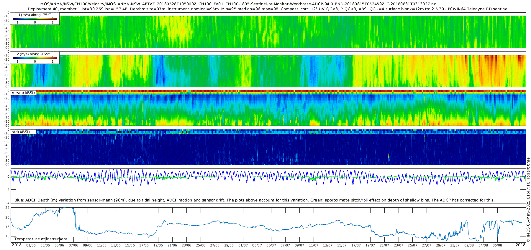Click the 'V (m/s) along -165°T' label
The height and width of the screenshot is (250, 531).
pos(34,54)
